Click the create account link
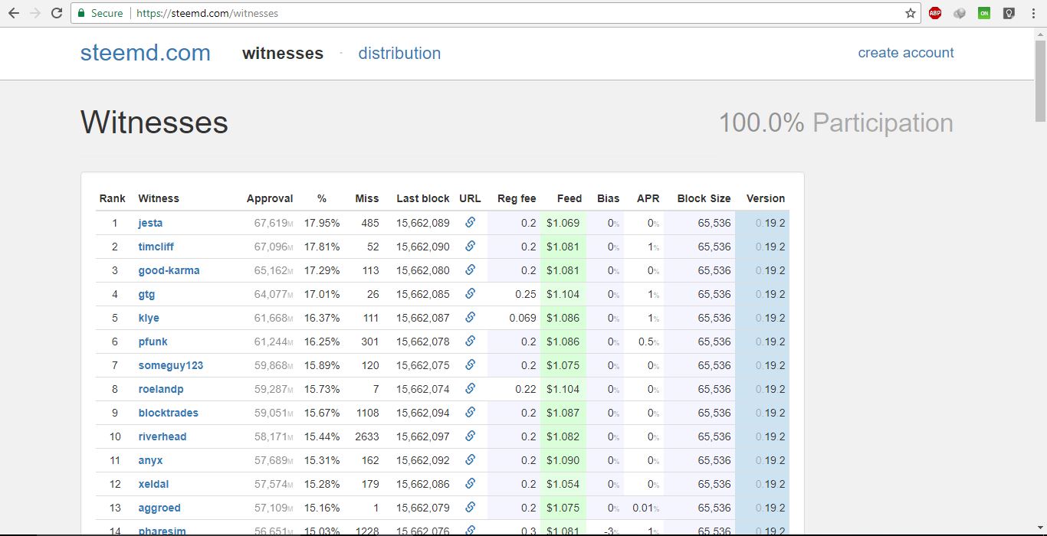Image resolution: width=1047 pixels, height=536 pixels. [906, 53]
